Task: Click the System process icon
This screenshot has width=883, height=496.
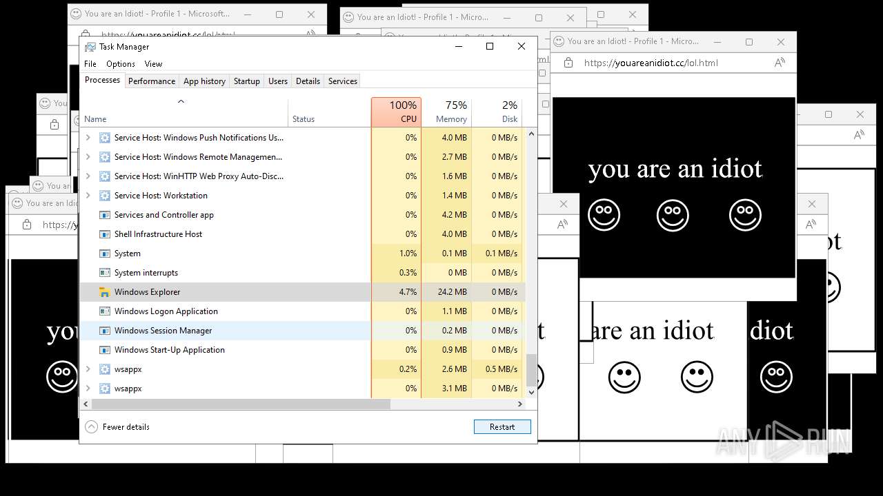Action: coord(105,254)
